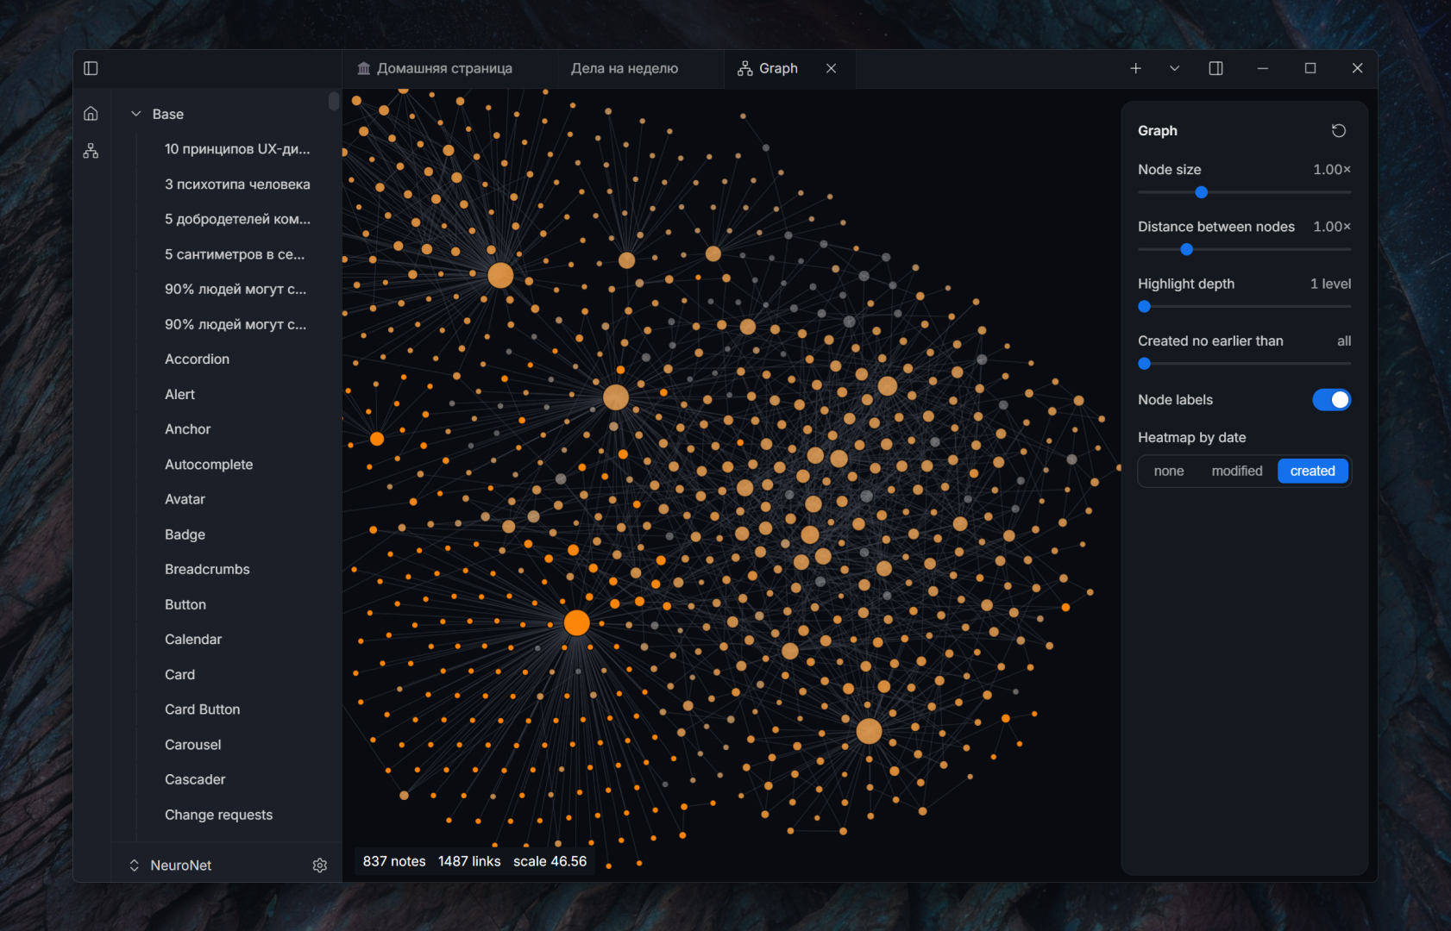
Task: Open note 3 психотипа человека
Action: point(237,184)
